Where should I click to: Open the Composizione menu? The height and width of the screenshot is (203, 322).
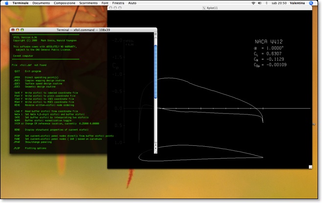(x=65, y=3)
